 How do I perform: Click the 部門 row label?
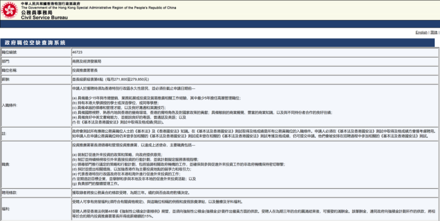click(5, 61)
